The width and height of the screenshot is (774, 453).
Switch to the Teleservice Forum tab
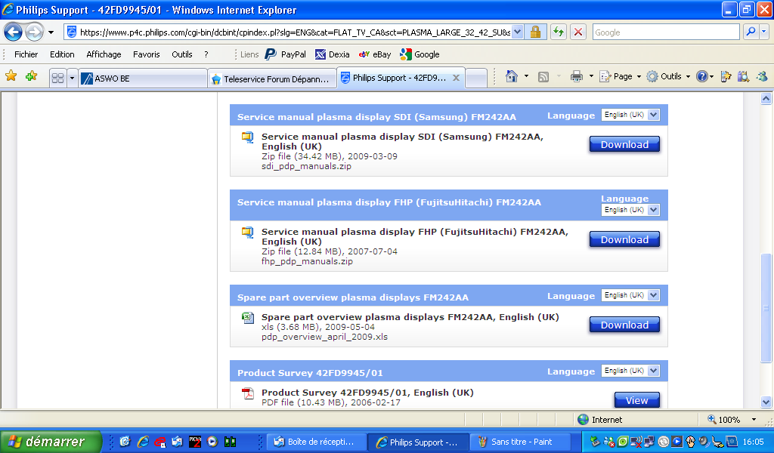click(272, 79)
